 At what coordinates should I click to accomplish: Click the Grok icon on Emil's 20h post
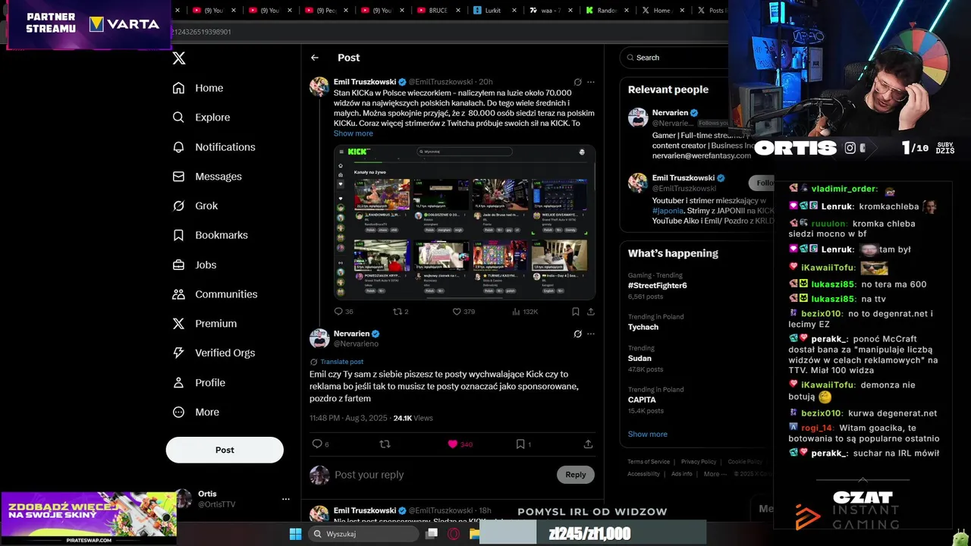[578, 82]
